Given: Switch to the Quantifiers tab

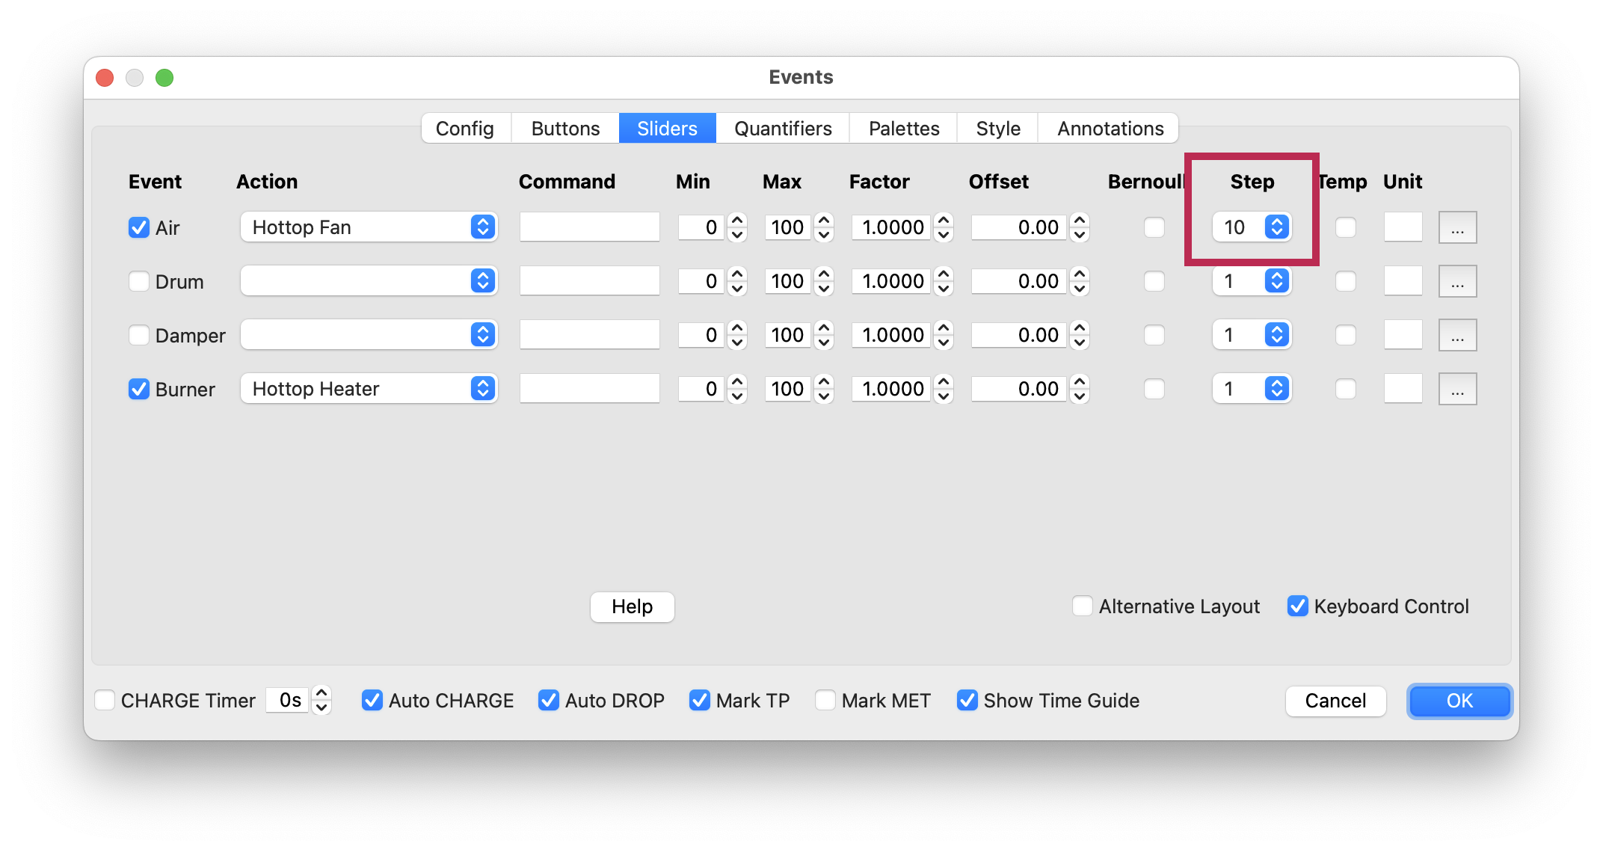Looking at the screenshot, I should tap(782, 128).
